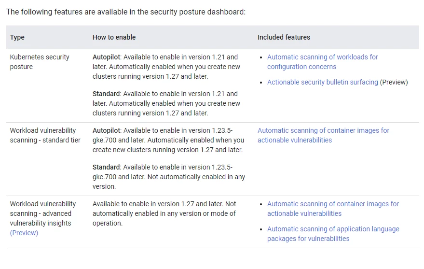
Task: Select the advanced vulnerability insights type cell text
Action: (x=43, y=218)
